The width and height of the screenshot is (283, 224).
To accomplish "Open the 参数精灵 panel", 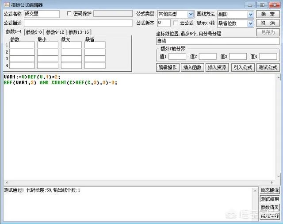I will tap(269, 207).
